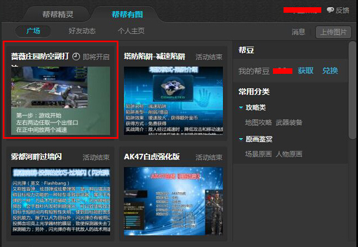Open 地图攻略 category
This screenshot has width=358, height=247.
pyautogui.click(x=258, y=123)
